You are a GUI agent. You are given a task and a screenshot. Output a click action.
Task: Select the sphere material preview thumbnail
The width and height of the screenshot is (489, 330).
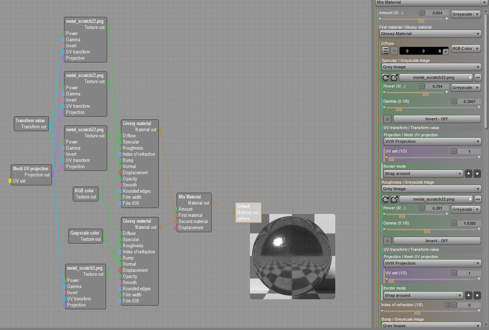pyautogui.click(x=293, y=257)
